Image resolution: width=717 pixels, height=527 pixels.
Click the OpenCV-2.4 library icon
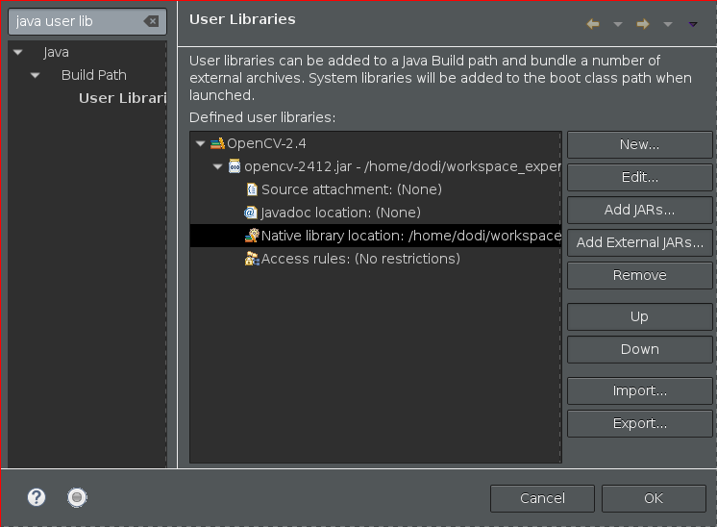point(217,143)
